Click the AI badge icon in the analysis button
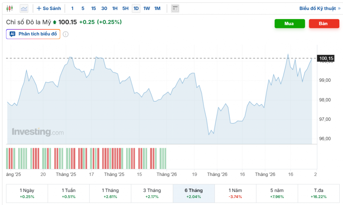The image size is (343, 205). pos(12,34)
